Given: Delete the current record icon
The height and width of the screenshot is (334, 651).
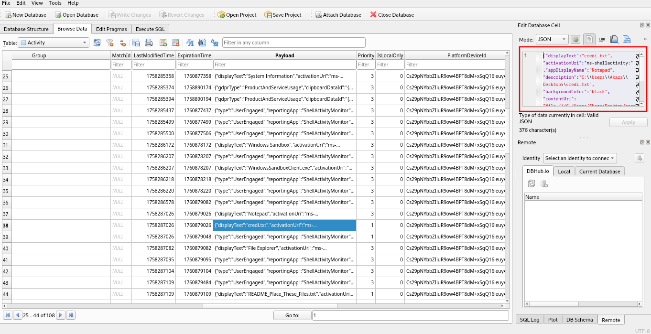Looking at the screenshot, I should coord(175,43).
